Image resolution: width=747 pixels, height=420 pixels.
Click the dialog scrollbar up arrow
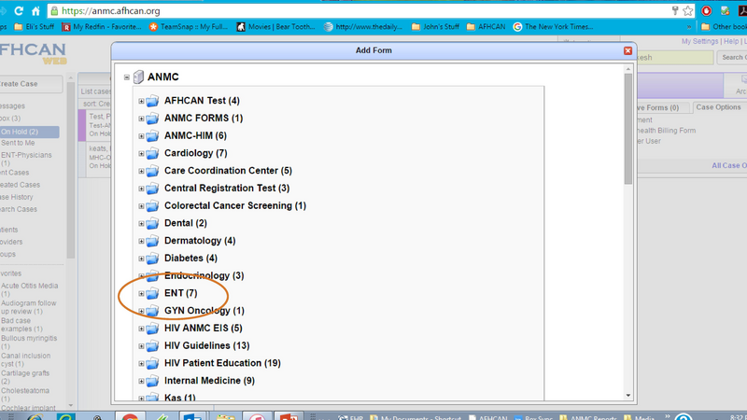pos(627,69)
